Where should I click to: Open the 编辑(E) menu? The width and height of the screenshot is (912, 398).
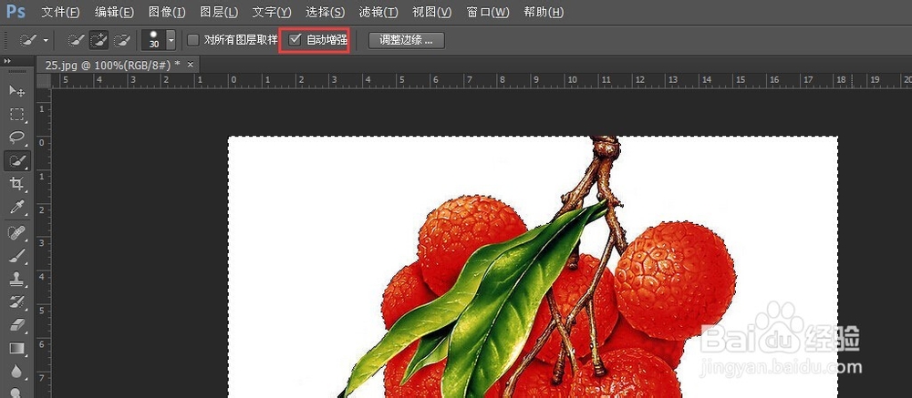114,12
